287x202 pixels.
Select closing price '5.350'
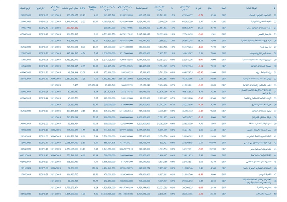(213, 15)
